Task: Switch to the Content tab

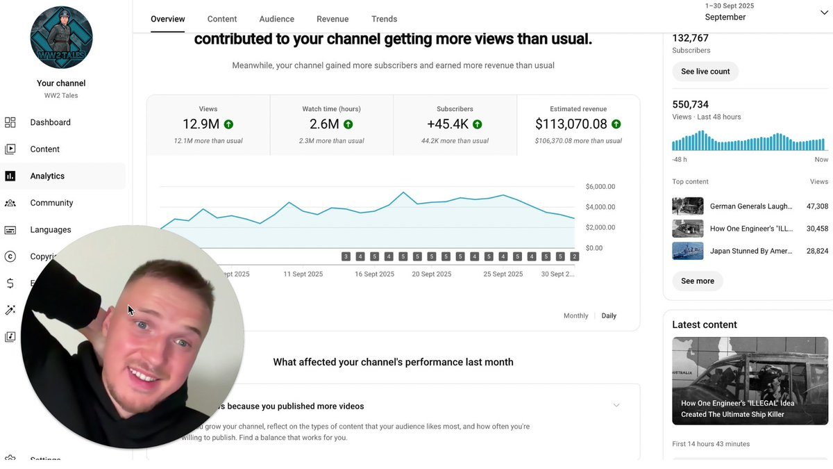Action: pos(222,19)
